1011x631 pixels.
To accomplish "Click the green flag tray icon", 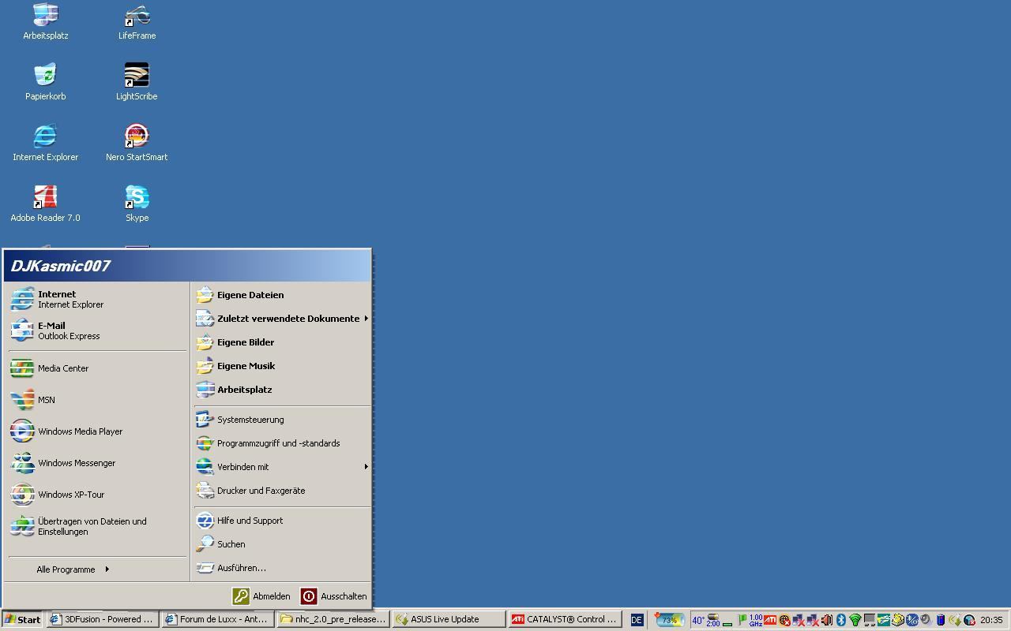I will 742,620.
